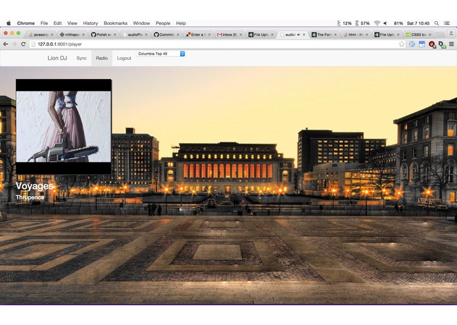Viewport: 457px width, 325px height.
Task: Switch to the javascript tab
Action: 39,34
